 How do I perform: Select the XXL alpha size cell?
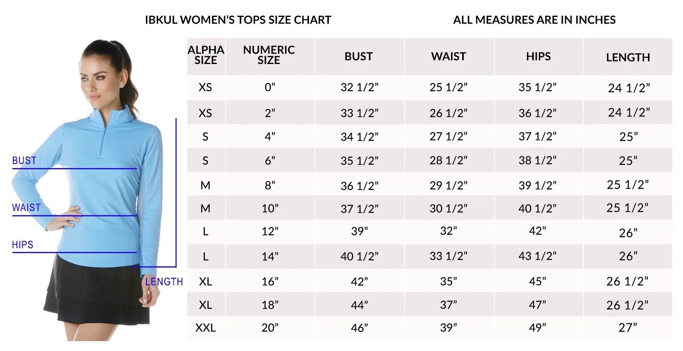206,328
